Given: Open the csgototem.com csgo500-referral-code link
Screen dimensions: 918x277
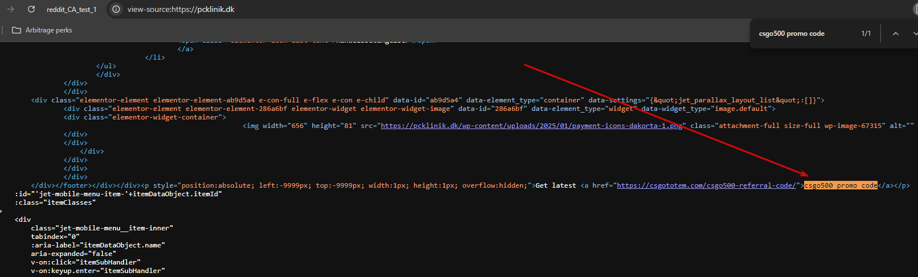Looking at the screenshot, I should click(x=706, y=185).
